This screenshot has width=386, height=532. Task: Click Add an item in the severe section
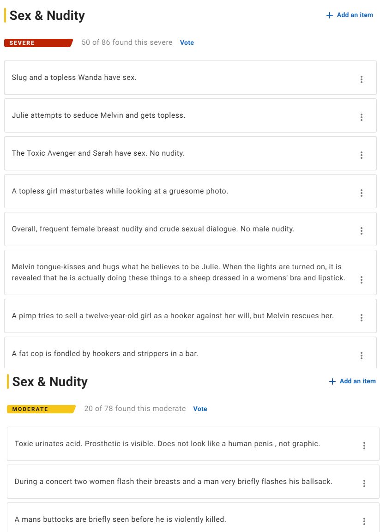[x=350, y=15]
